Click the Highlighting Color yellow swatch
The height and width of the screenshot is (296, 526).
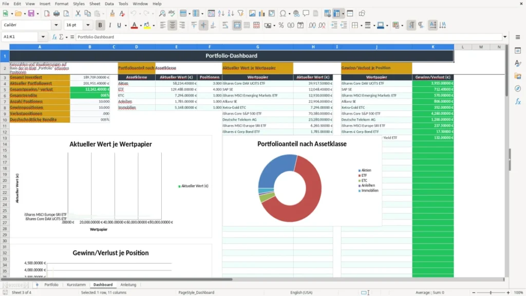147,25
